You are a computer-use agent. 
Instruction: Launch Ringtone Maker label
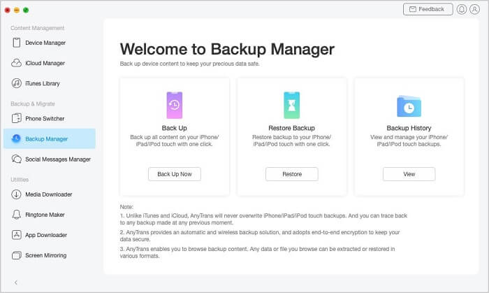tap(45, 215)
